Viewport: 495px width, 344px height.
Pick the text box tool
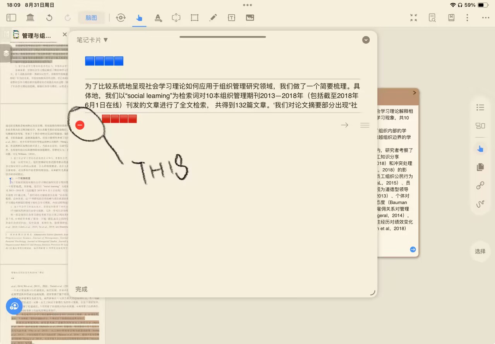coord(231,17)
